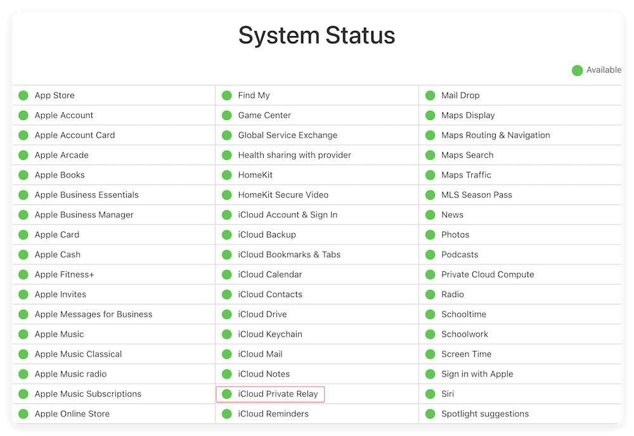Open the Apple Business Manager service entry

[84, 215]
